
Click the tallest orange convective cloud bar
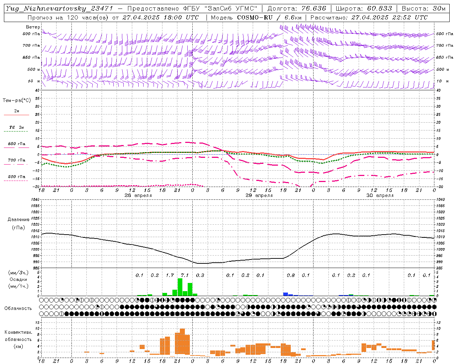(182, 342)
